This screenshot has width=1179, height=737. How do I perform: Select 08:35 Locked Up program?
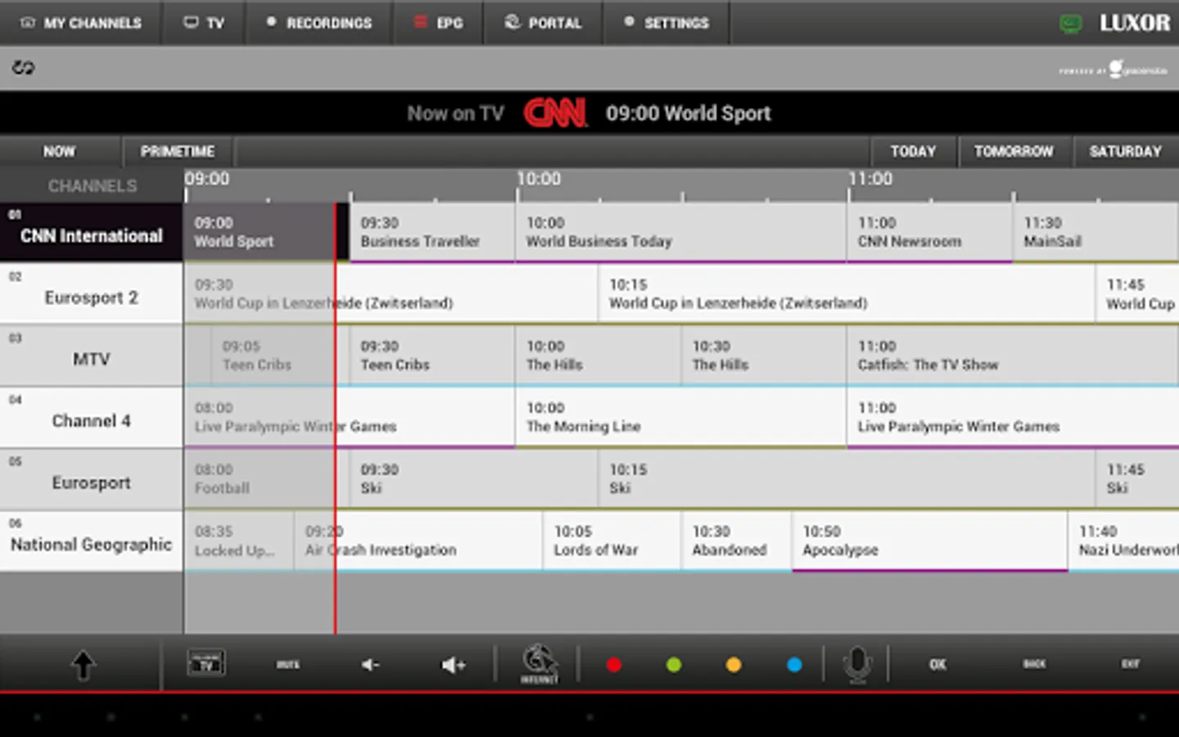pos(239,541)
